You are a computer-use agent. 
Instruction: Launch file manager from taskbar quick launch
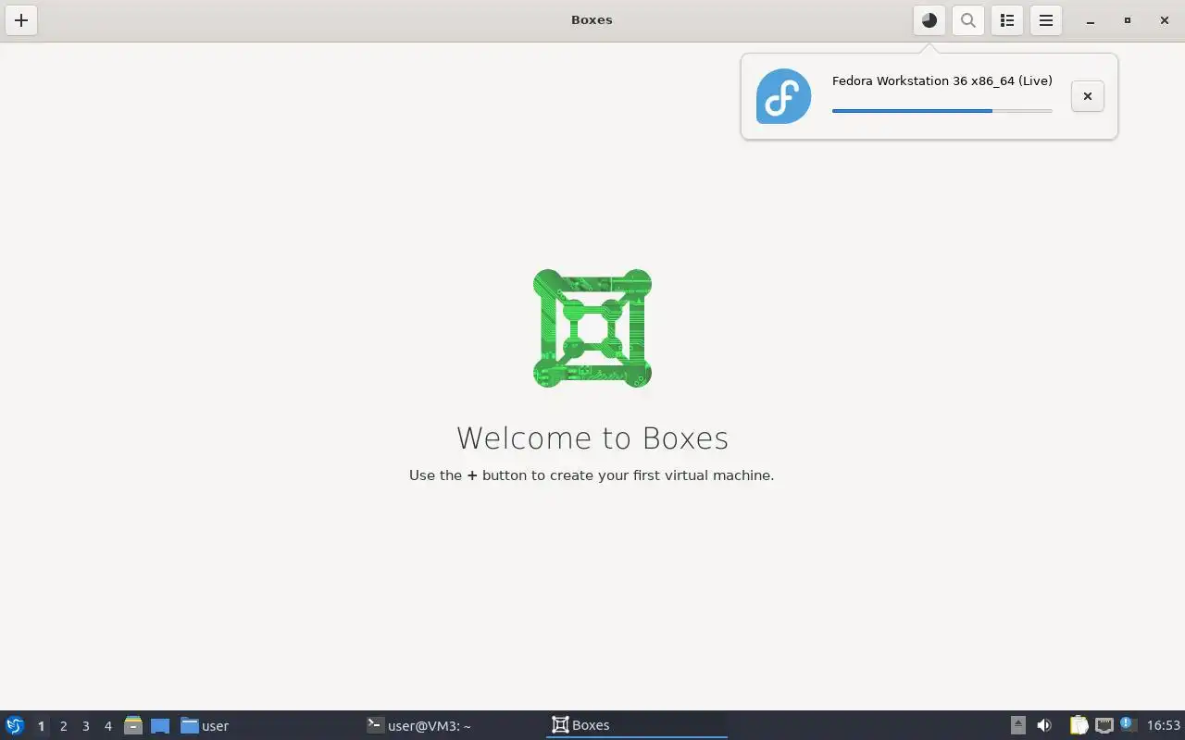[133, 725]
